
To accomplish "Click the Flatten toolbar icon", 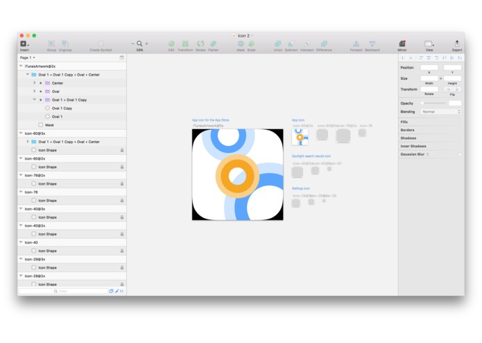I will pyautogui.click(x=214, y=44).
